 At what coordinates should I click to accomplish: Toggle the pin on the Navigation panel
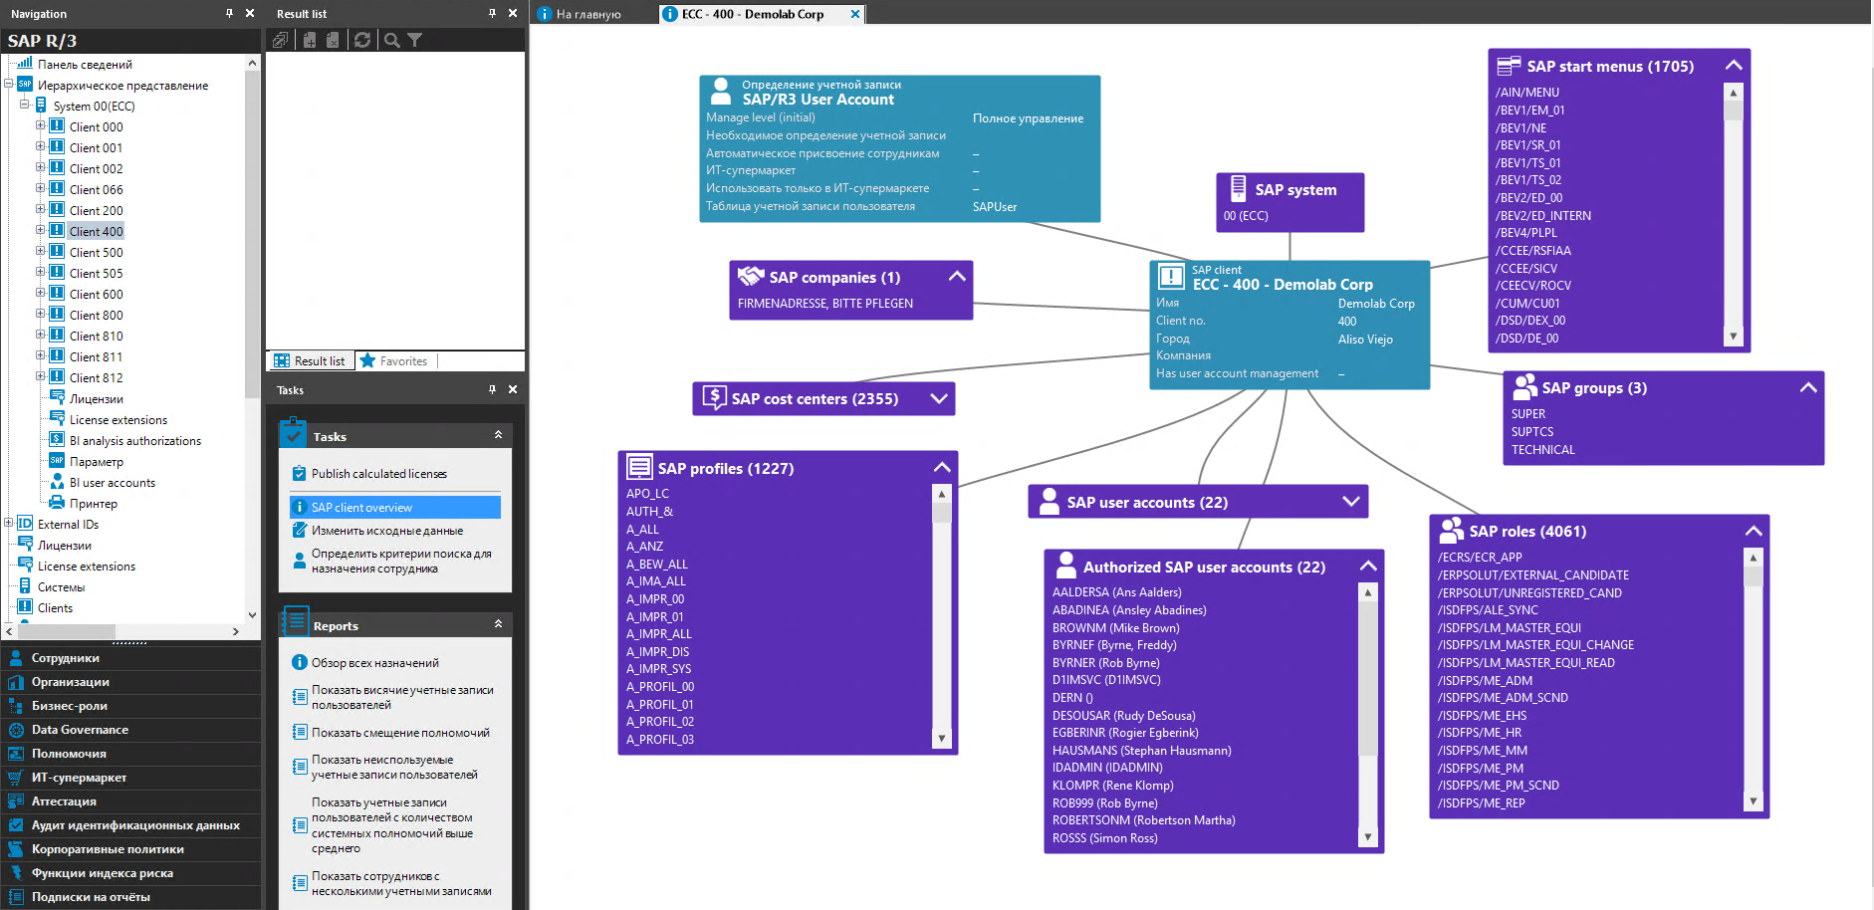pyautogui.click(x=229, y=13)
